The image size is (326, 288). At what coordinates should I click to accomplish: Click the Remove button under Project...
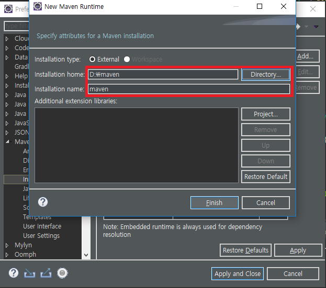click(x=266, y=130)
